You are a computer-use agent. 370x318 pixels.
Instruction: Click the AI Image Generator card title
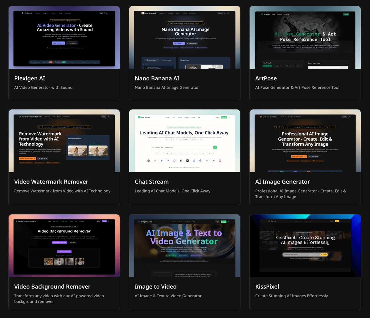(x=282, y=182)
